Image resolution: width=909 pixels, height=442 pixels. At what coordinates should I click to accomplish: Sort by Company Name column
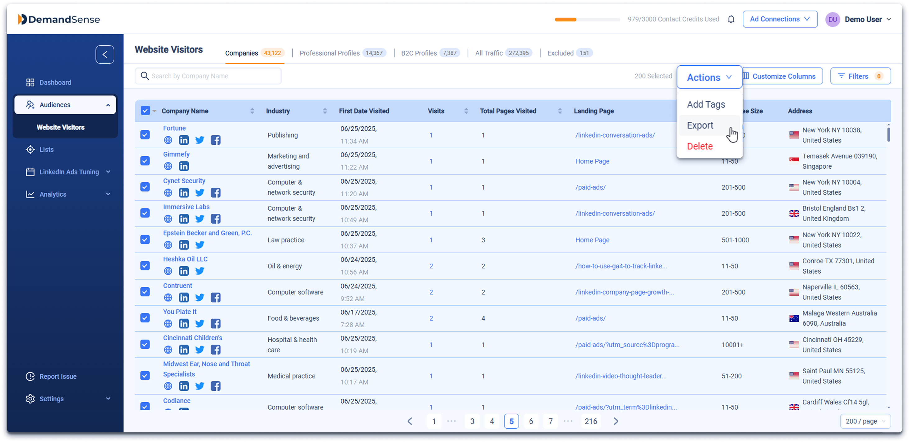coord(252,111)
